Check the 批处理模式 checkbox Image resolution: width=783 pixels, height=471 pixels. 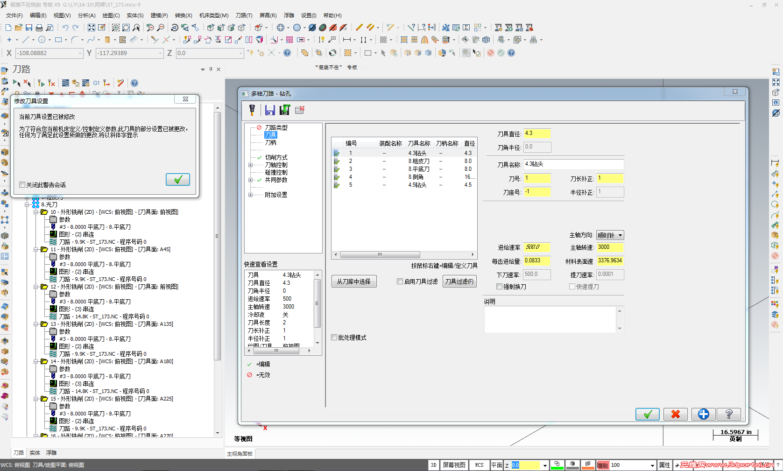point(334,337)
